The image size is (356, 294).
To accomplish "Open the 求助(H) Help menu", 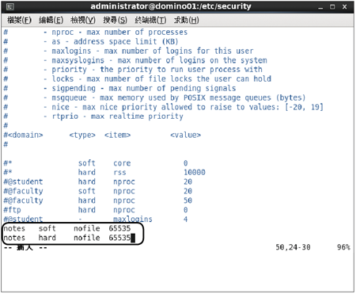I will click(186, 20).
